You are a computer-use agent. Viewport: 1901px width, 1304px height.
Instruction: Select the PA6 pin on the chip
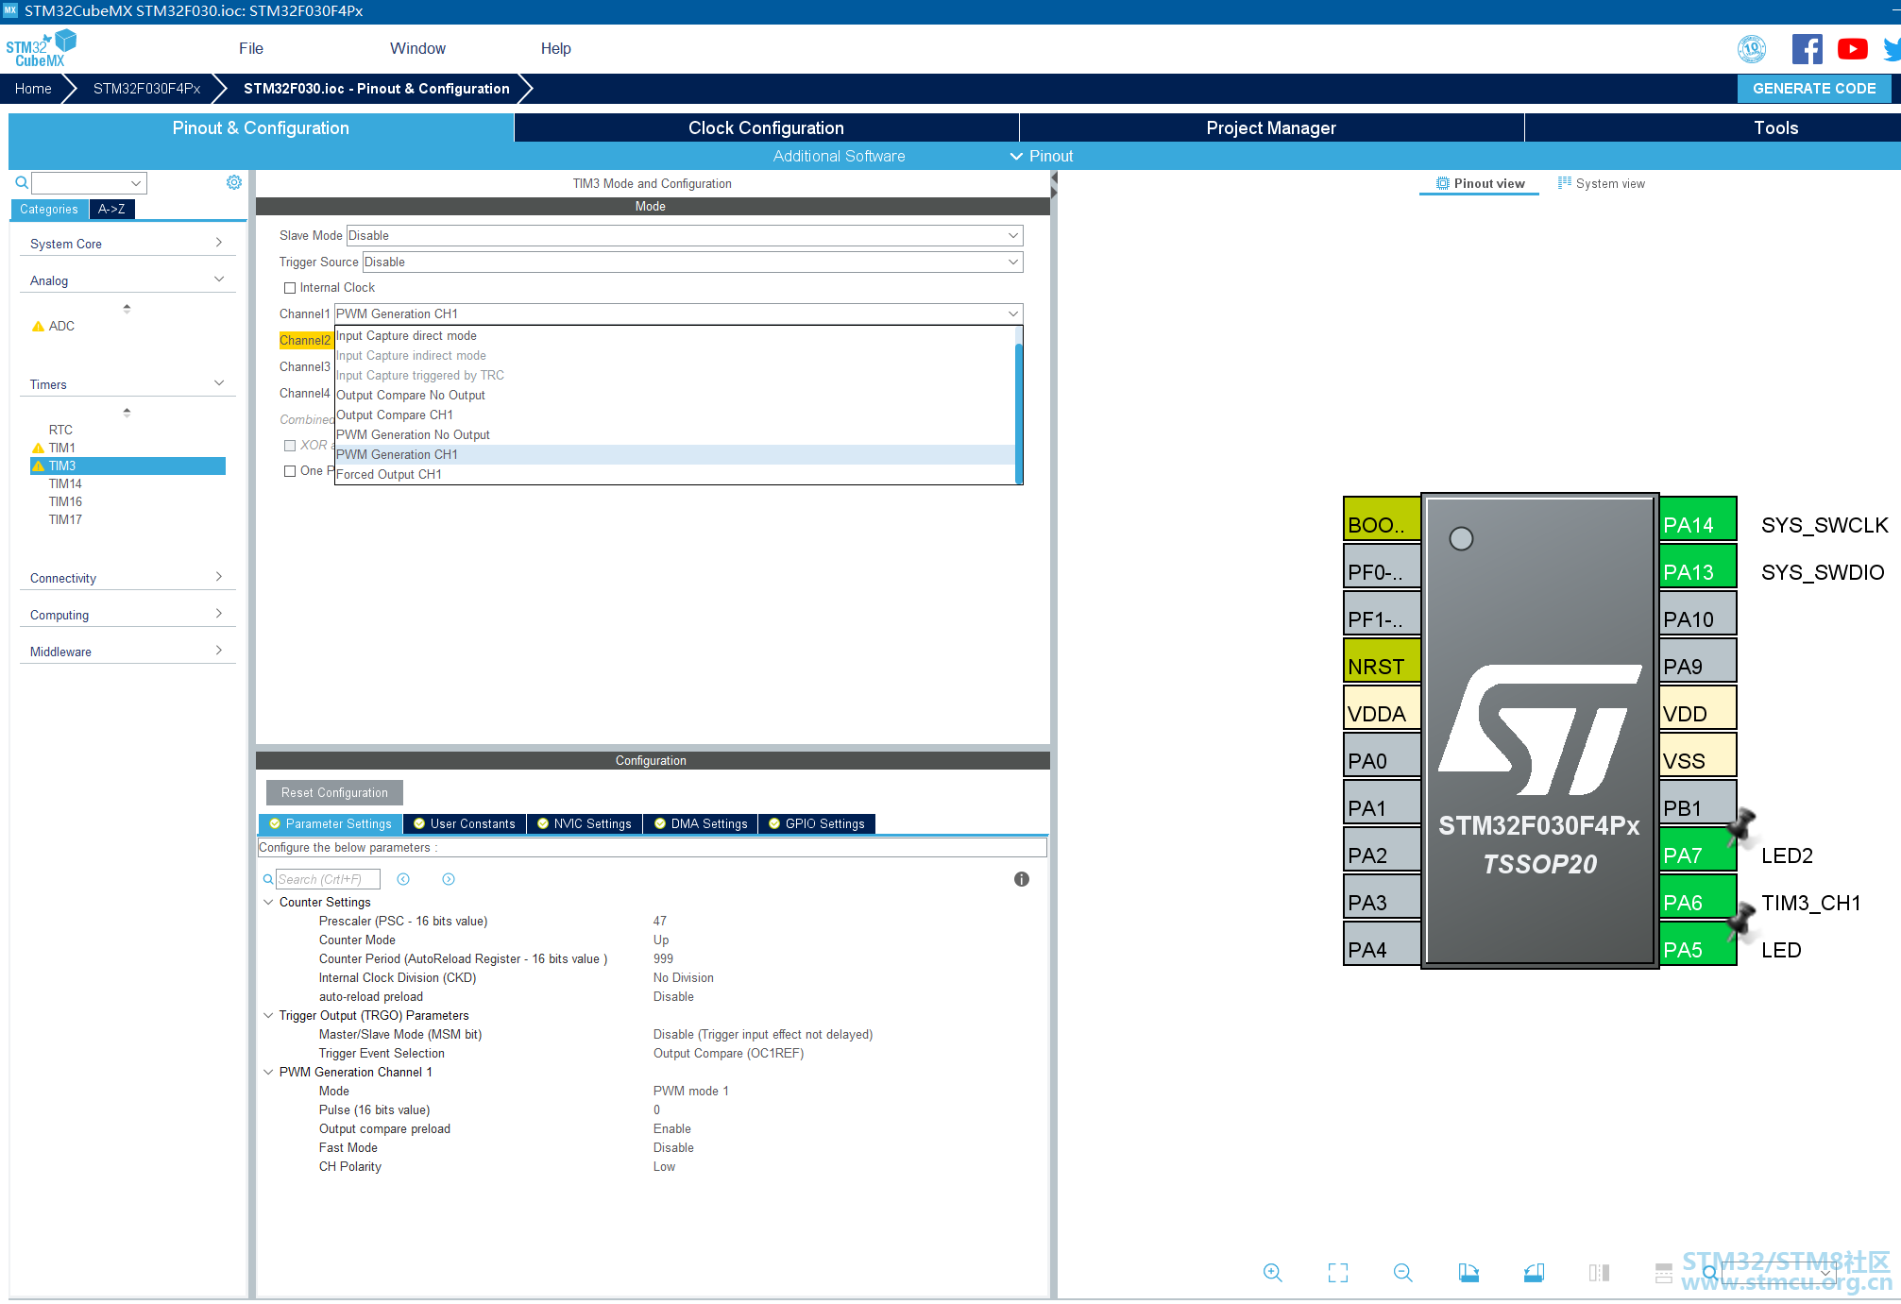[x=1697, y=897]
